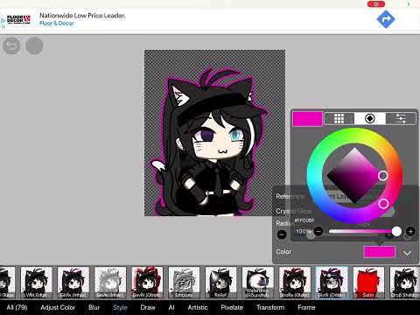Click the Floor & Decor ad link
Image resolution: width=420 pixels, height=315 pixels.
(57, 24)
